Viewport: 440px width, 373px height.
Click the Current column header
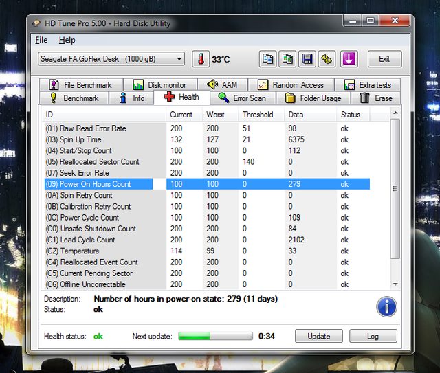pyautogui.click(x=184, y=115)
